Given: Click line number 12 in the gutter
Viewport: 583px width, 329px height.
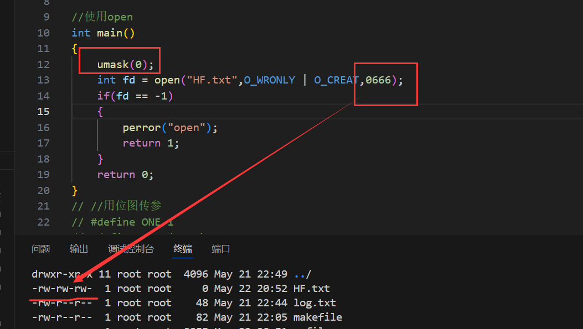Looking at the screenshot, I should 43,65.
